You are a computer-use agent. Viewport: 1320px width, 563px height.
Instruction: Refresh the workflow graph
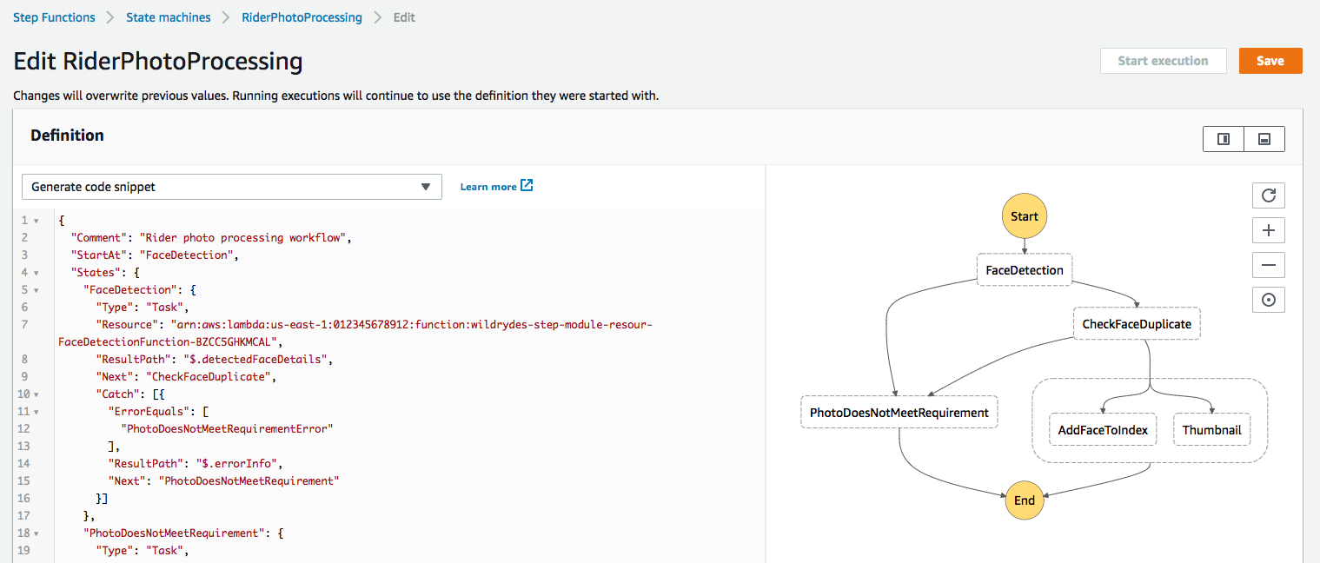tap(1268, 195)
